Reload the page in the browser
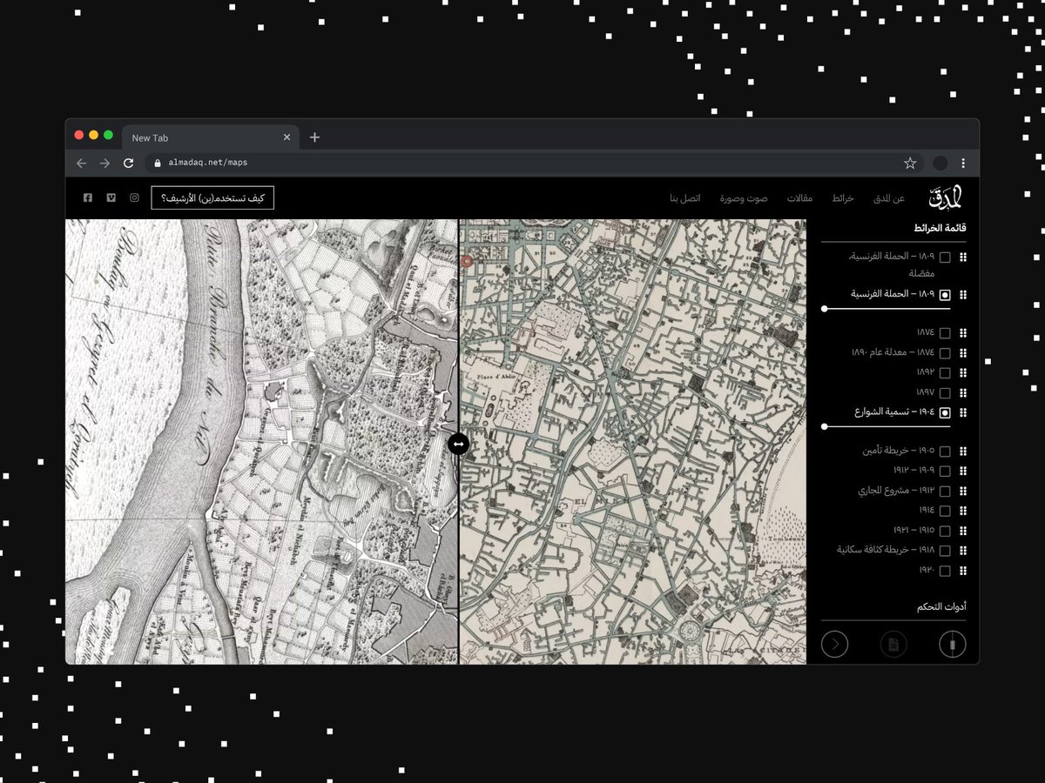Image resolution: width=1045 pixels, height=783 pixels. point(129,163)
